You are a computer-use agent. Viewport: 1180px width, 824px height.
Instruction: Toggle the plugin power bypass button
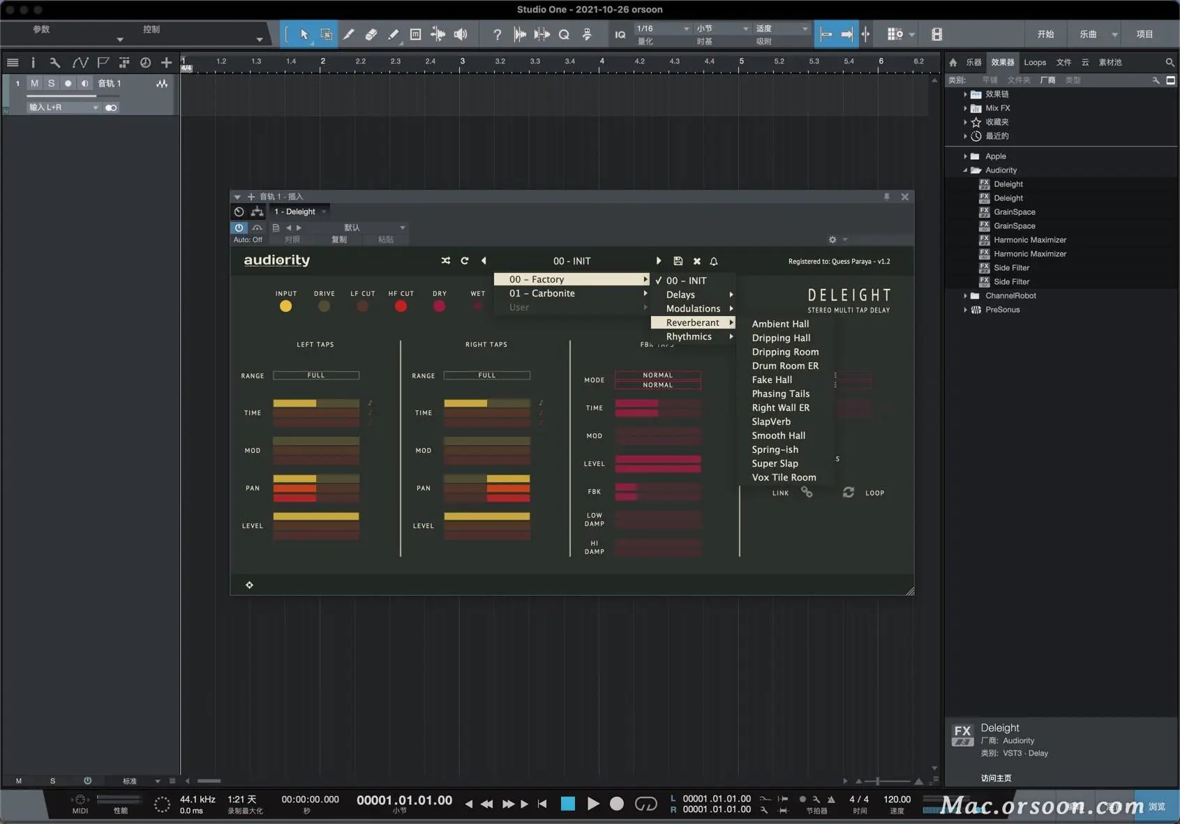coord(239,227)
